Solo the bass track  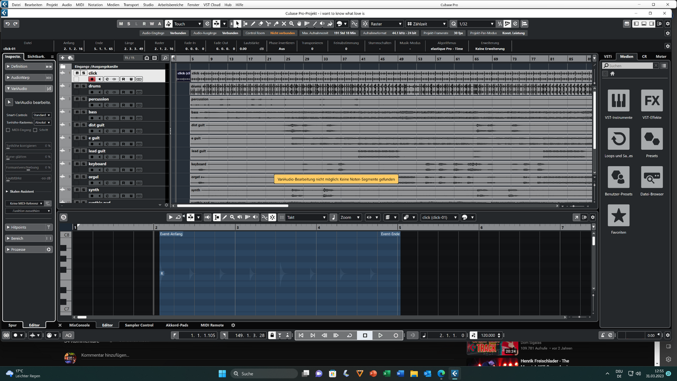(x=83, y=112)
